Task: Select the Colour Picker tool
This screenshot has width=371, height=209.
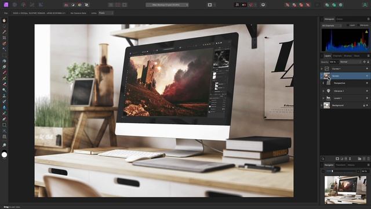Action: [x=4, y=32]
